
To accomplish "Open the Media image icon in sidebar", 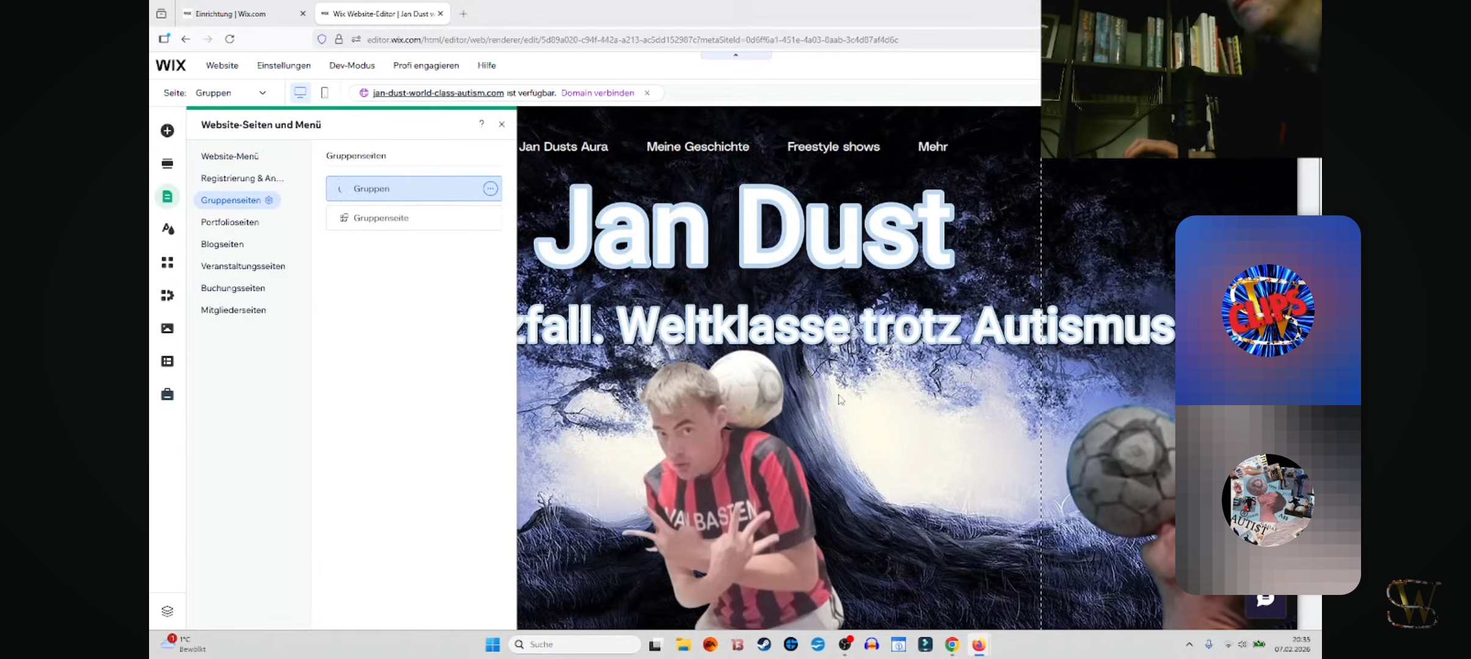I will pos(167,328).
